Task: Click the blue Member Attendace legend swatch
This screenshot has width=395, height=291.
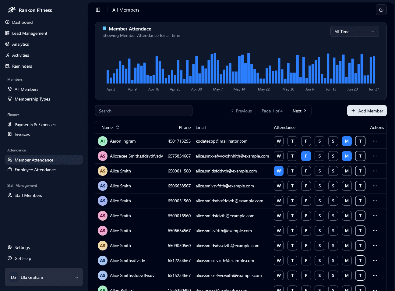Action: coord(104,29)
